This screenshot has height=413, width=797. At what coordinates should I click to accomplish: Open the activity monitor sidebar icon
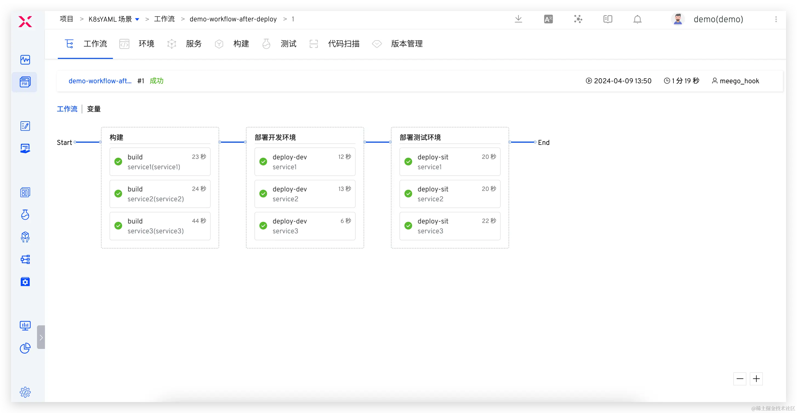point(25,60)
